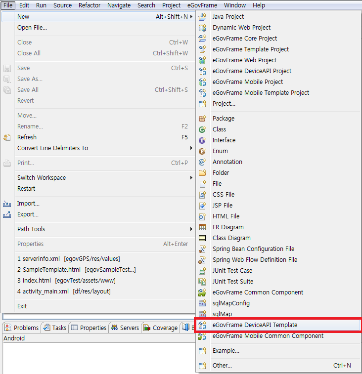Open the Edit menu

24,5
